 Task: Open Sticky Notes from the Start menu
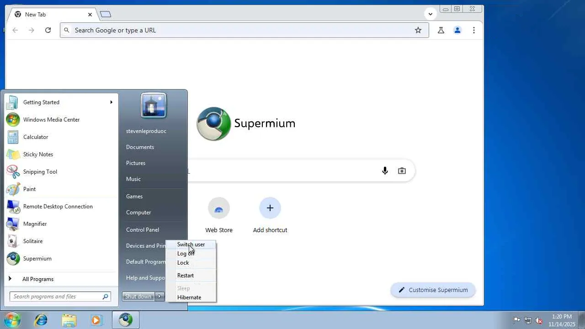[61, 154]
